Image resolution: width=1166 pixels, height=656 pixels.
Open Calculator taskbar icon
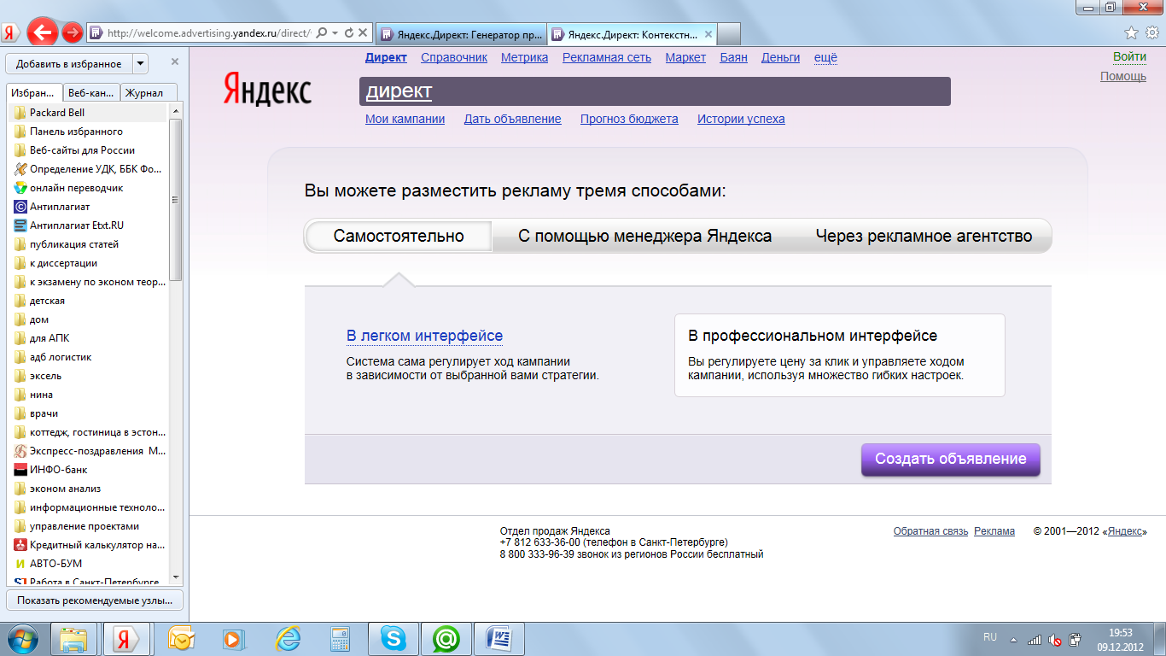pos(341,639)
